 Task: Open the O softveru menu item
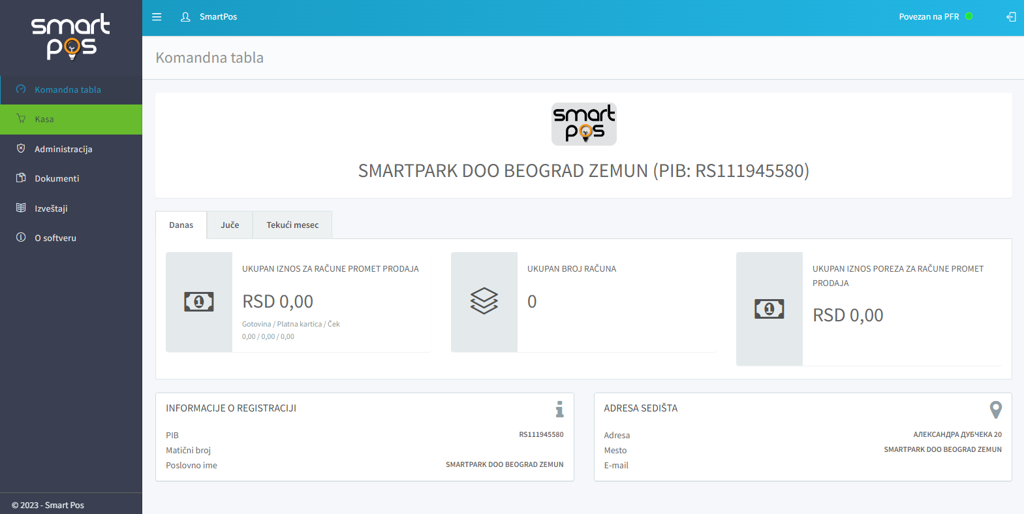tap(71, 238)
